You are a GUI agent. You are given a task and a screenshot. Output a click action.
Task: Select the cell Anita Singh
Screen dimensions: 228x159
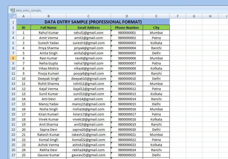48,53
